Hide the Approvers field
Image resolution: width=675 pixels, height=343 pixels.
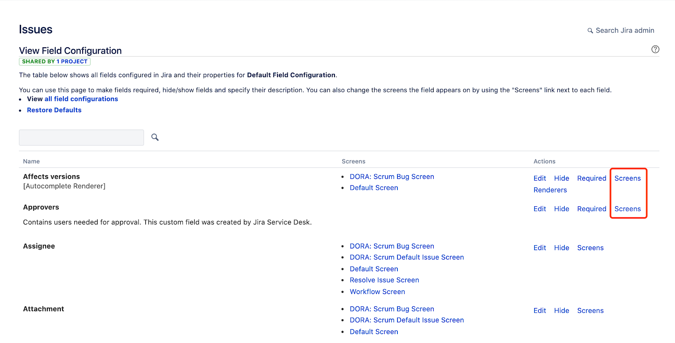[562, 209]
